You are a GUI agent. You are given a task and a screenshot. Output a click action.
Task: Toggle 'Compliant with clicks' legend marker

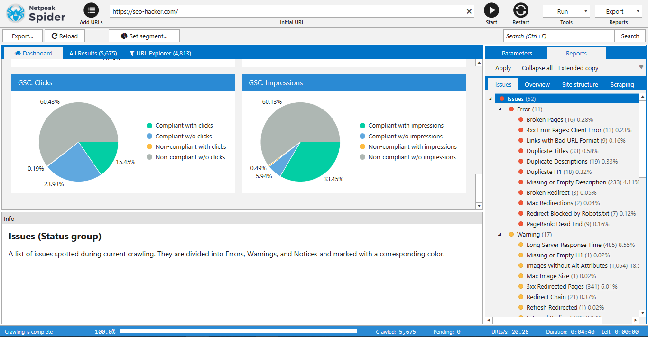(149, 126)
